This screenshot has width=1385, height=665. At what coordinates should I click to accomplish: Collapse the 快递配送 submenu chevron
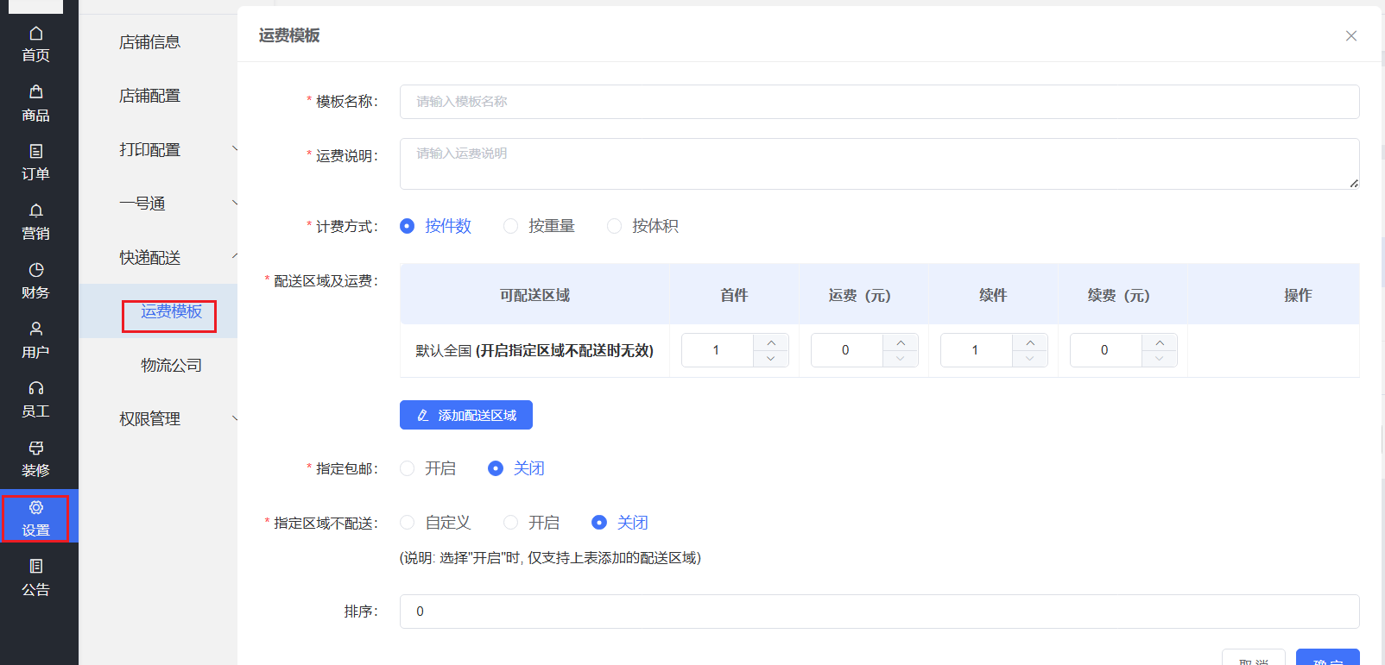[234, 257]
